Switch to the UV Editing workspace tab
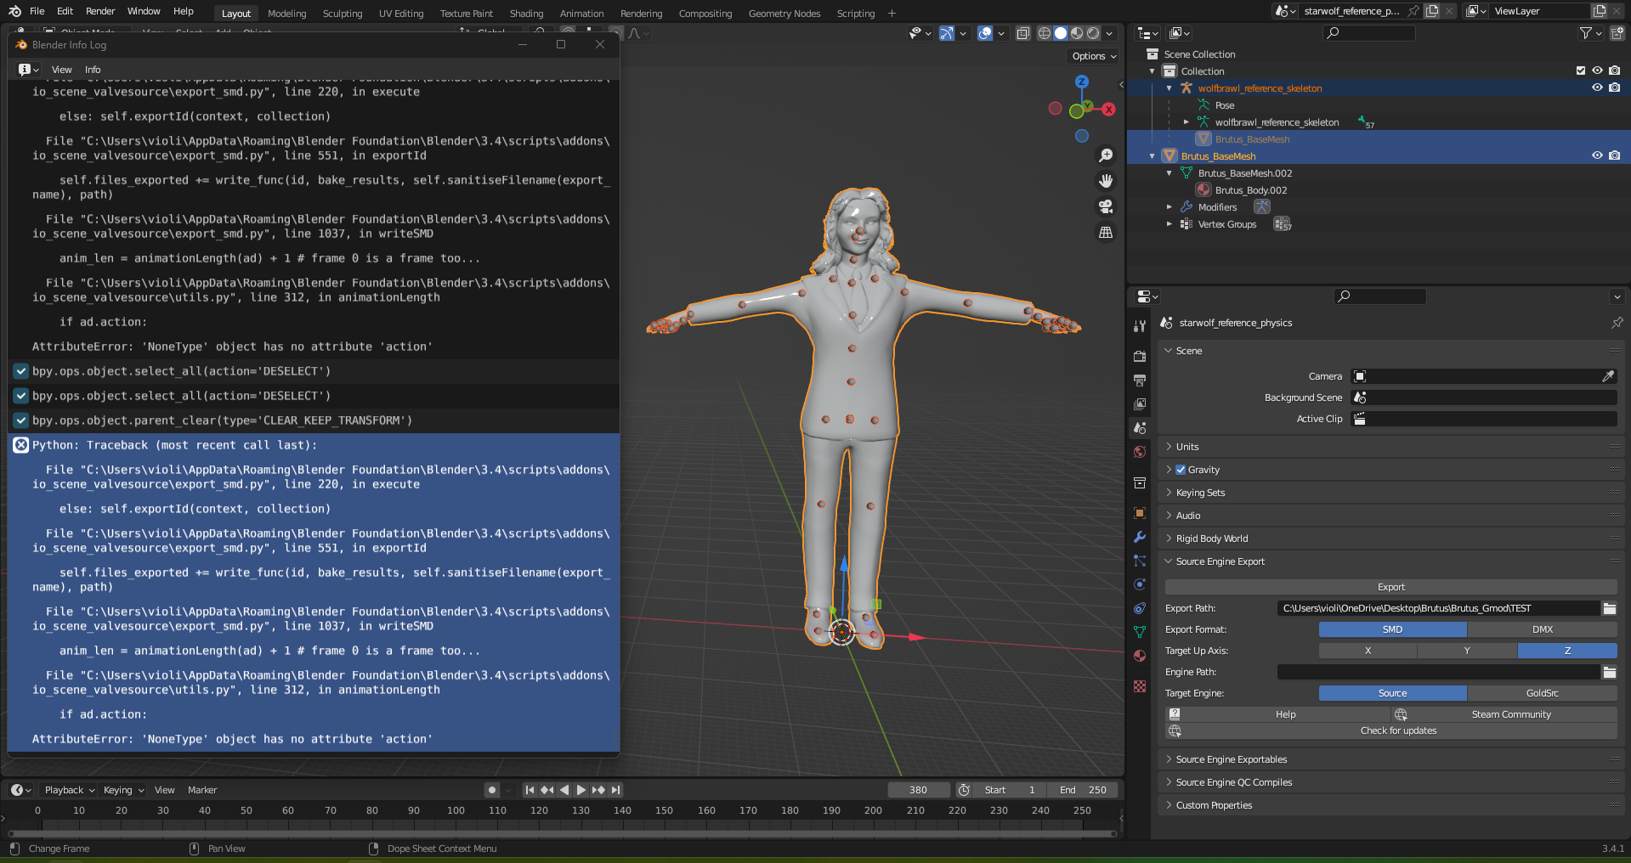Screen dimensions: 1631x863 (400, 13)
